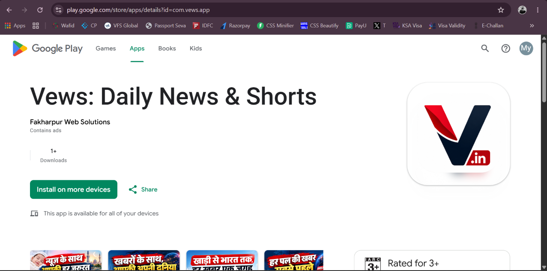
Task: Click Install on more devices button
Action: (x=74, y=189)
